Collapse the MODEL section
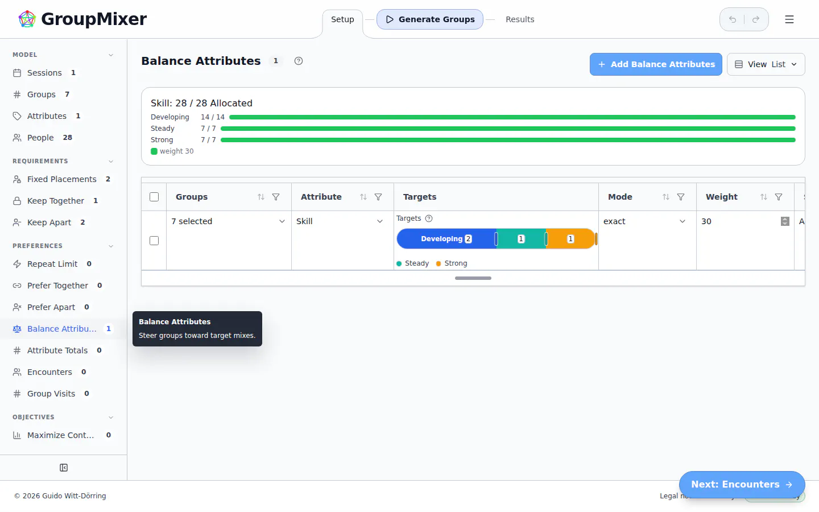The width and height of the screenshot is (819, 512). coord(111,55)
